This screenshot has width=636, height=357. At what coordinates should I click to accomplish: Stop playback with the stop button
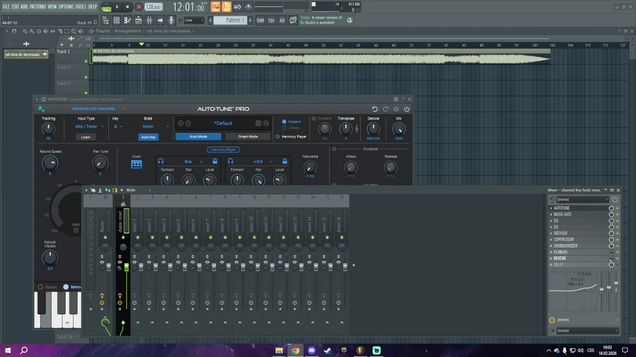click(128, 7)
